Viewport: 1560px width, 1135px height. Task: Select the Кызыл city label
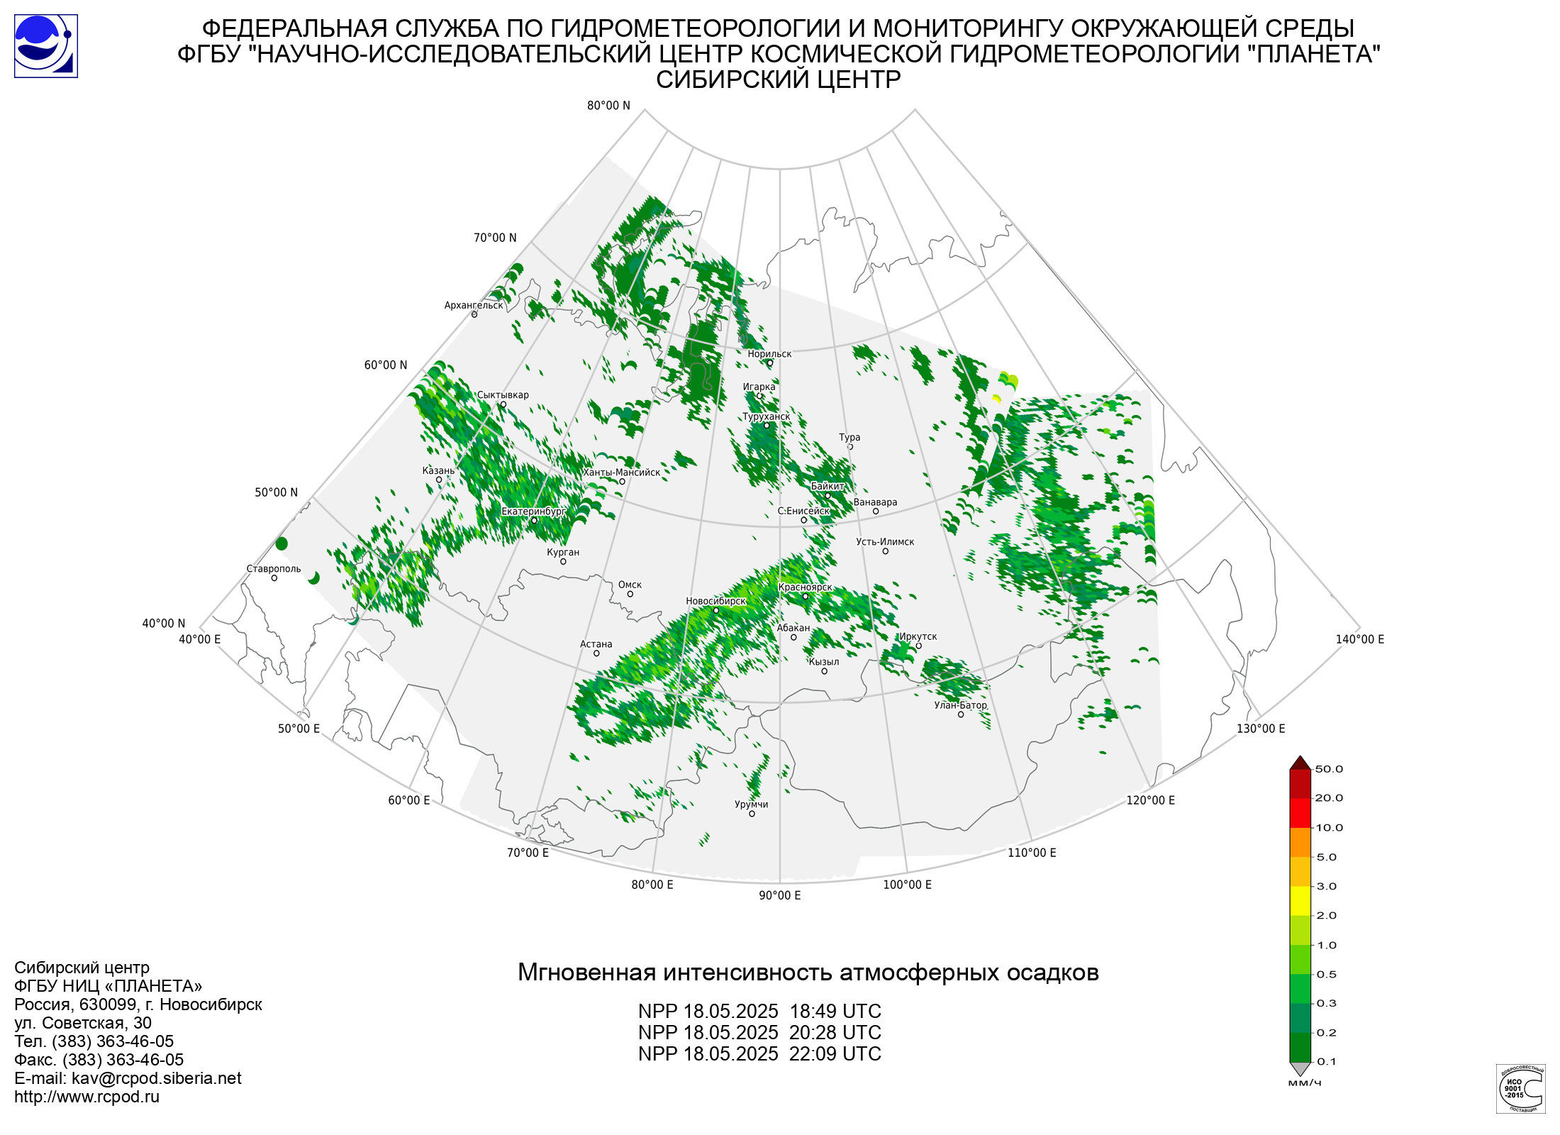point(824,662)
